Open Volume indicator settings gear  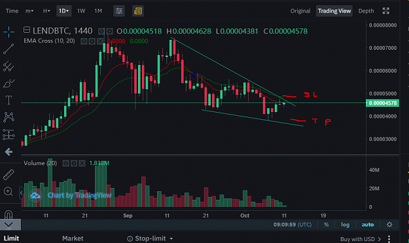(74, 163)
